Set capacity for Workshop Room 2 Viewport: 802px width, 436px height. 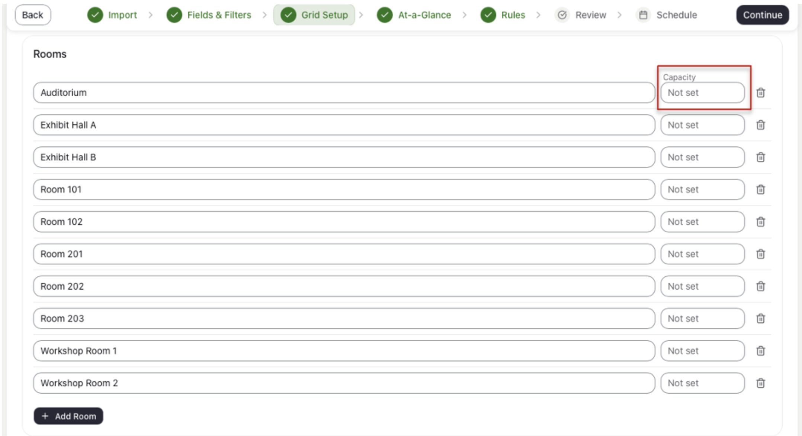(703, 383)
